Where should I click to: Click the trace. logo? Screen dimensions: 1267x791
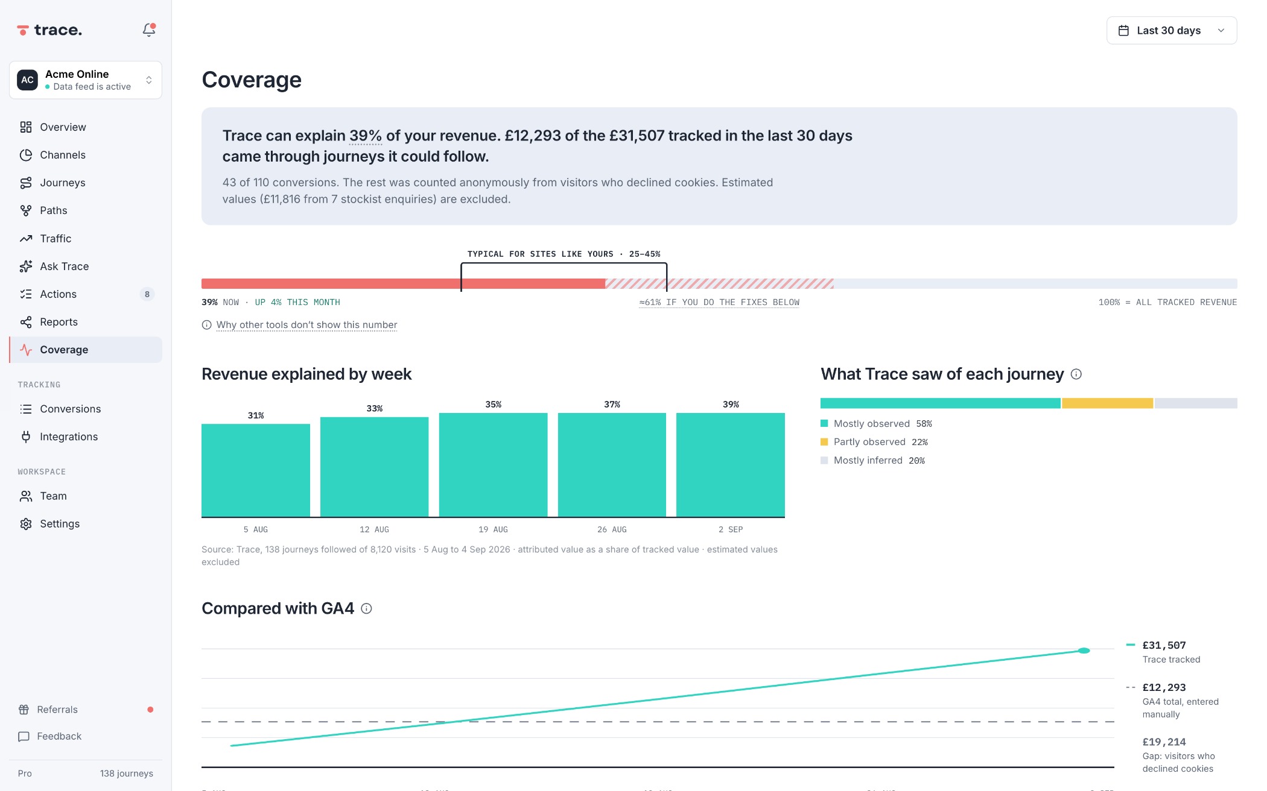click(49, 30)
